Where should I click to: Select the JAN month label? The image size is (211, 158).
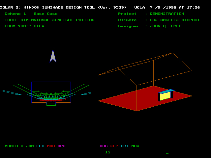click(30, 146)
